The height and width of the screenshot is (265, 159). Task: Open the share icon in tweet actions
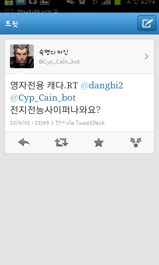pos(136,142)
